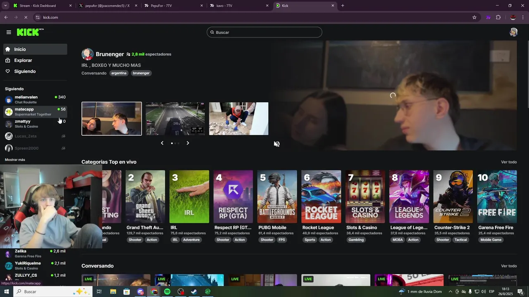
Task: Select the first carousel thumbnail of Brunenger
Action: point(112,119)
